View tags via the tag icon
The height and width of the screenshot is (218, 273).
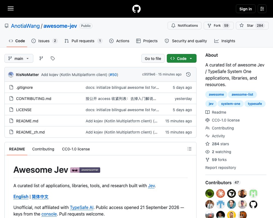(53, 58)
